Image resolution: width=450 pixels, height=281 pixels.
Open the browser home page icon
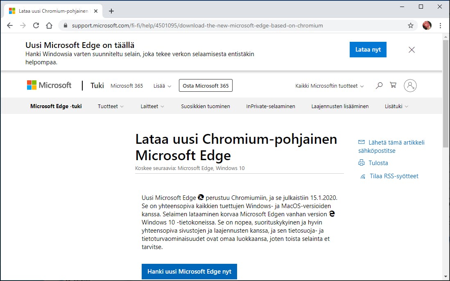[x=49, y=25]
